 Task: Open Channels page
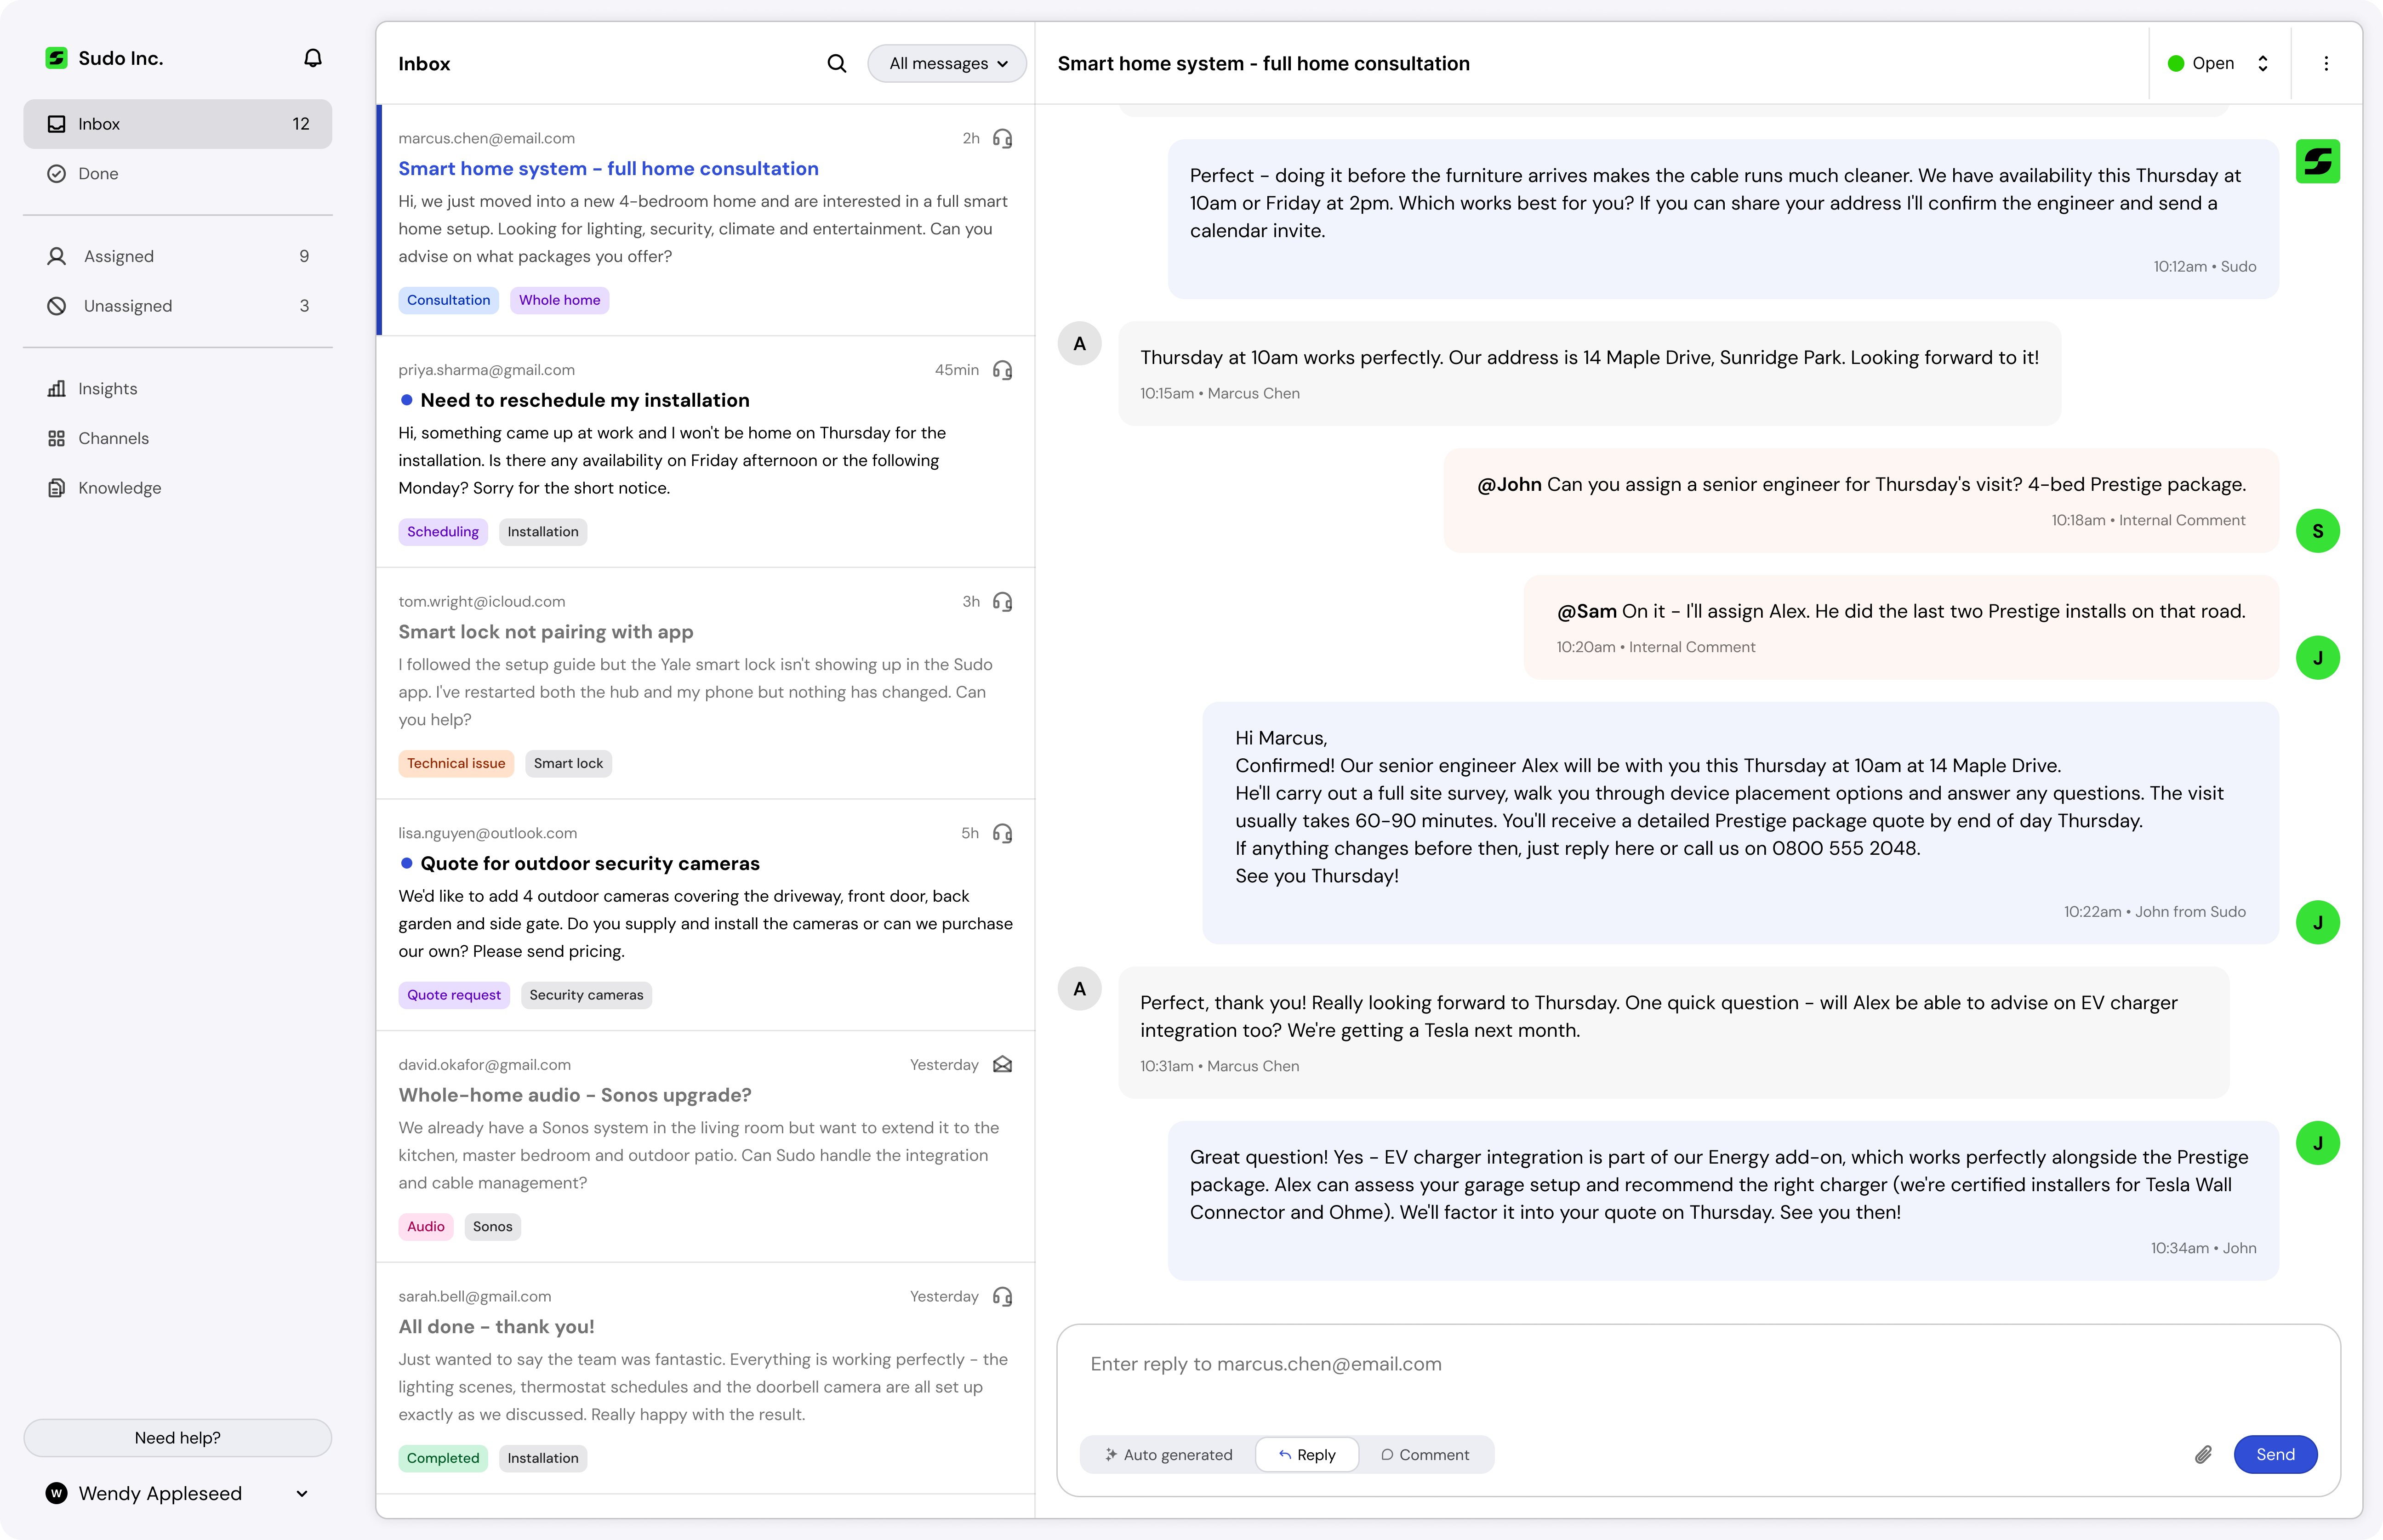pos(178,438)
